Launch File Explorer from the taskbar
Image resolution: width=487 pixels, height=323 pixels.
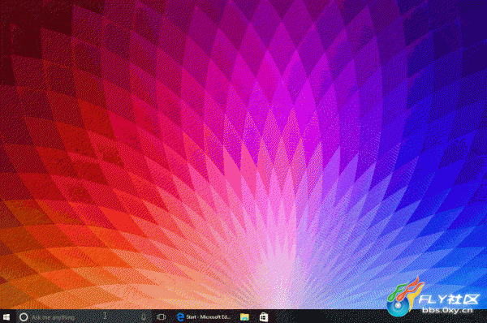245,317
